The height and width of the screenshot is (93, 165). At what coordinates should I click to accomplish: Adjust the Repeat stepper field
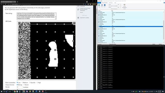(119, 7)
